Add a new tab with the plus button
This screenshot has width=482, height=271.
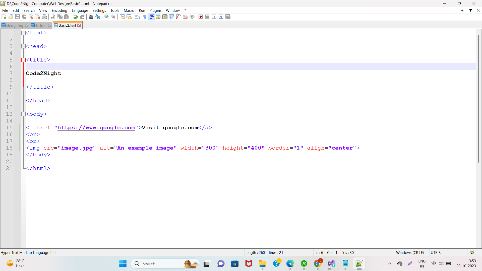pyautogui.click(x=462, y=10)
